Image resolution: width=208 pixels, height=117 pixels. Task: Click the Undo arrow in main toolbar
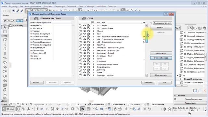[x=4, y=11]
